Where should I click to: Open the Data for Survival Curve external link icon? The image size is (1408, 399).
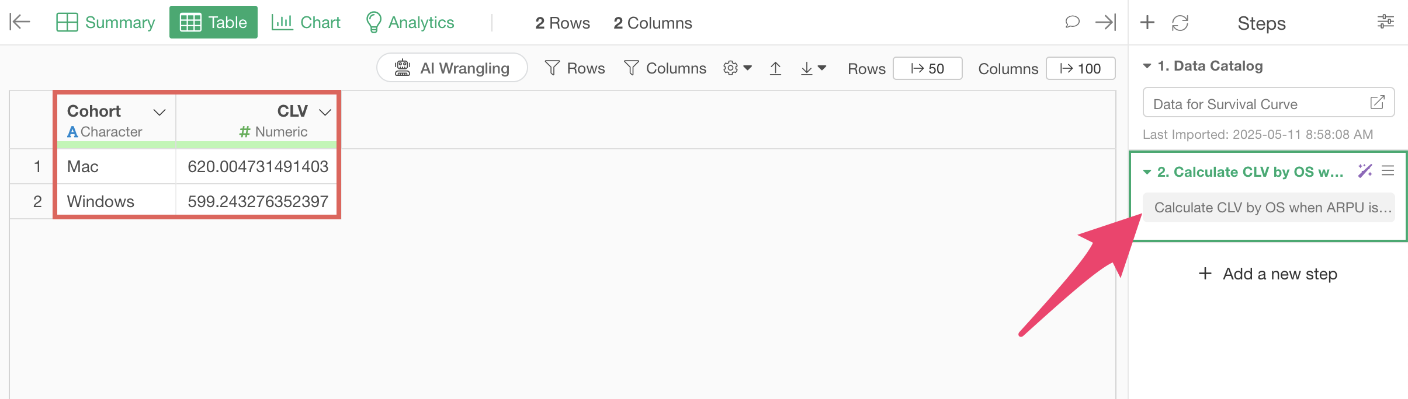point(1377,103)
